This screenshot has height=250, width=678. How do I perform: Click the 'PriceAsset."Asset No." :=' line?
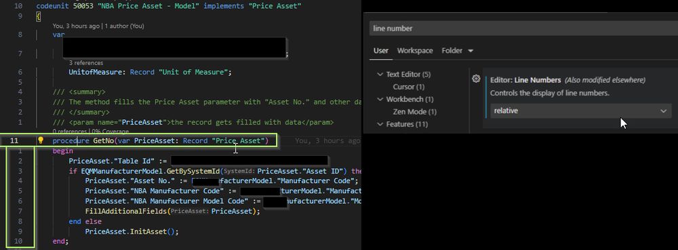click(222, 181)
